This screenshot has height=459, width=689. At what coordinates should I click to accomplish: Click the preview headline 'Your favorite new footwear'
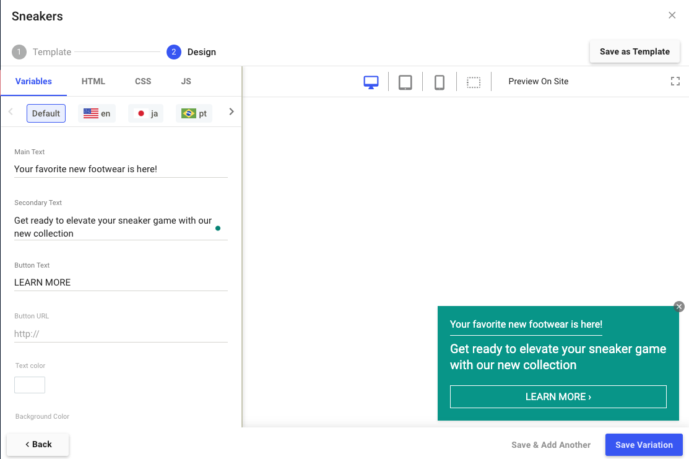click(526, 325)
